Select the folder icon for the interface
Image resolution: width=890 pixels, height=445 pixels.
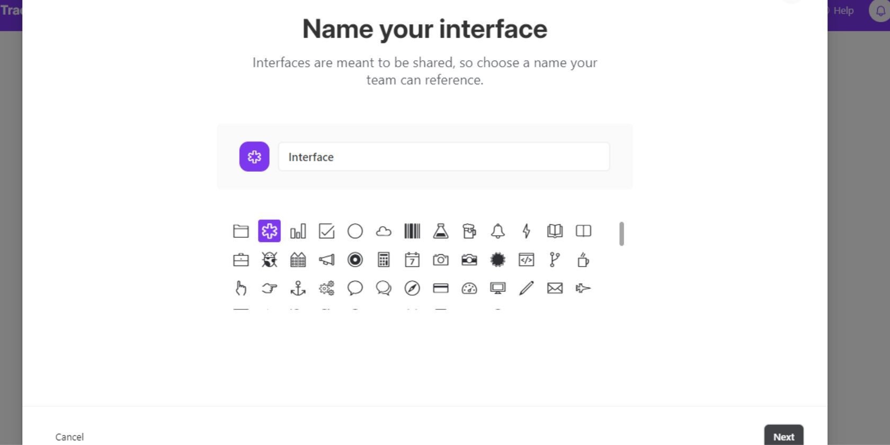point(241,231)
